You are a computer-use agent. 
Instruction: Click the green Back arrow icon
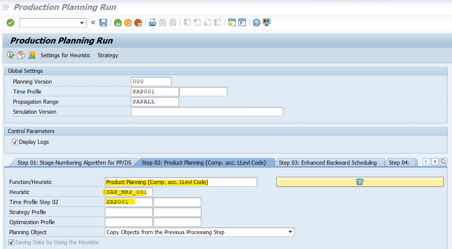pyautogui.click(x=117, y=22)
